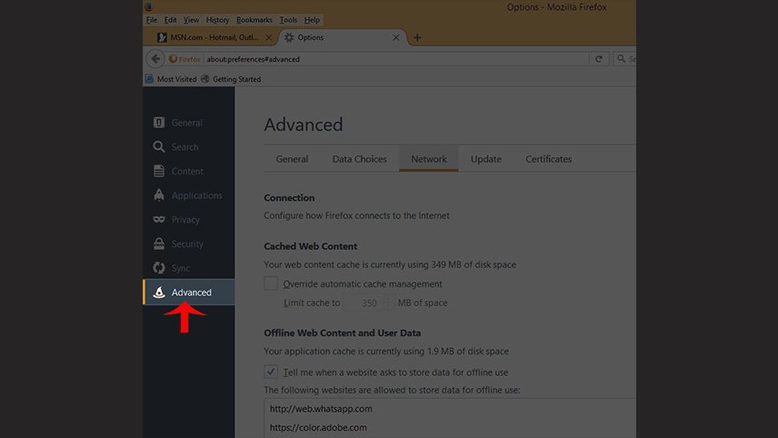Open the Getting Started bookmark icon
The image size is (778, 438).
point(205,79)
